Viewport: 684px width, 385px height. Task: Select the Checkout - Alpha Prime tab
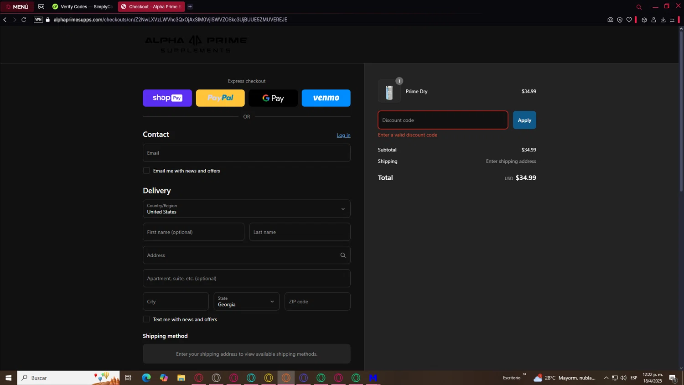[x=151, y=6]
